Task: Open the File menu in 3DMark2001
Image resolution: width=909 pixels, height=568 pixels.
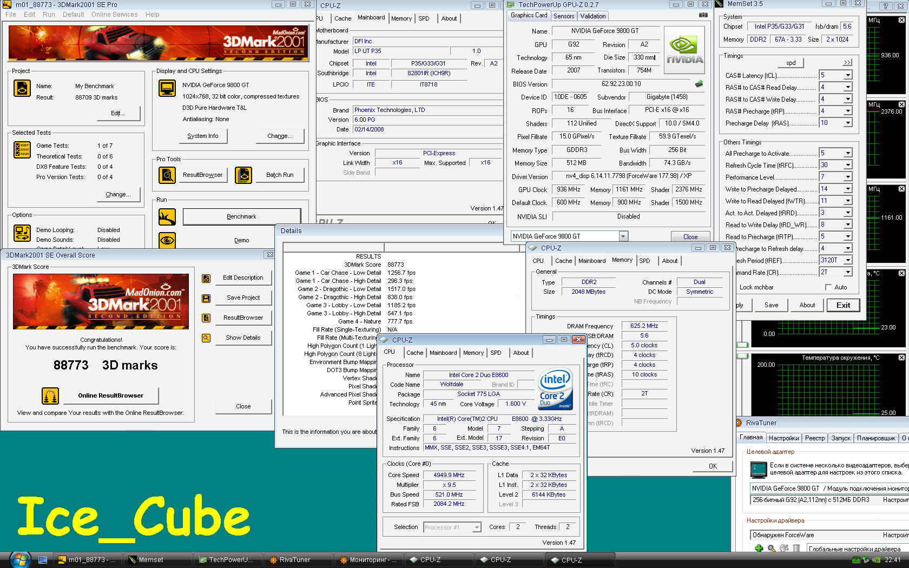Action: [x=10, y=15]
